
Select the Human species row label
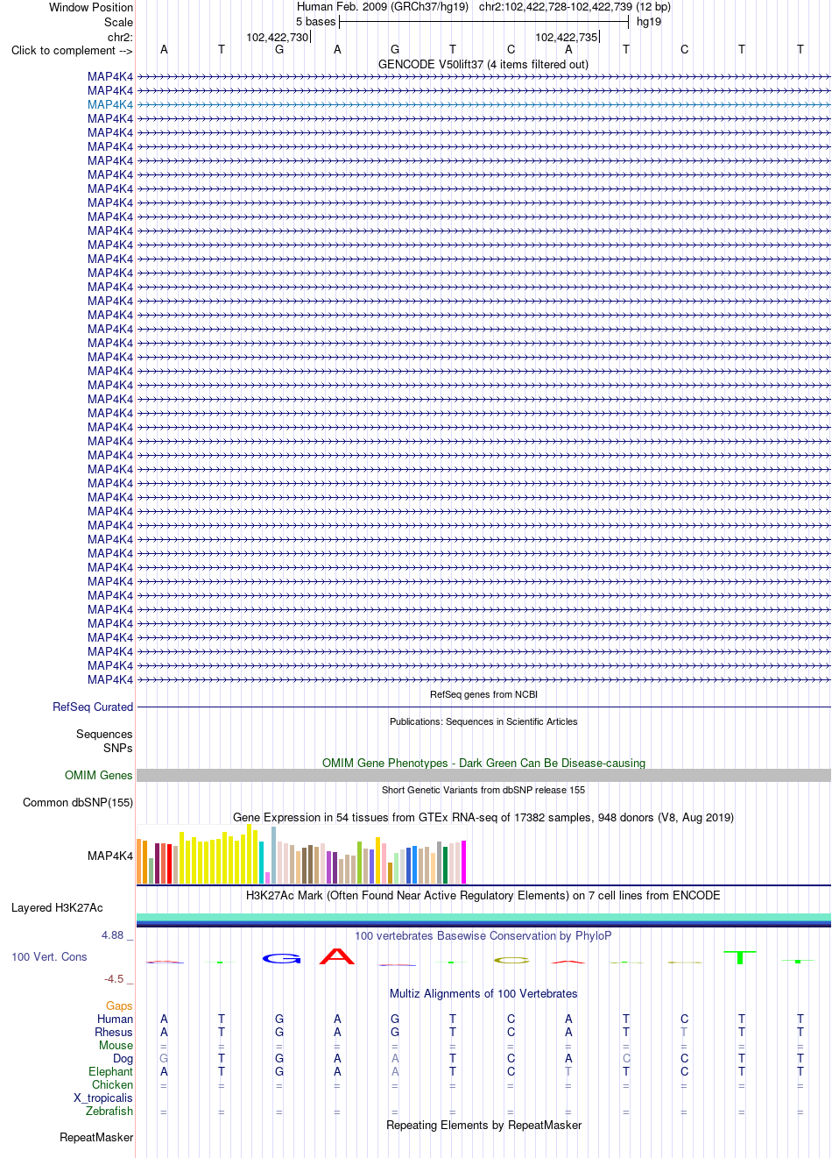(x=115, y=1019)
